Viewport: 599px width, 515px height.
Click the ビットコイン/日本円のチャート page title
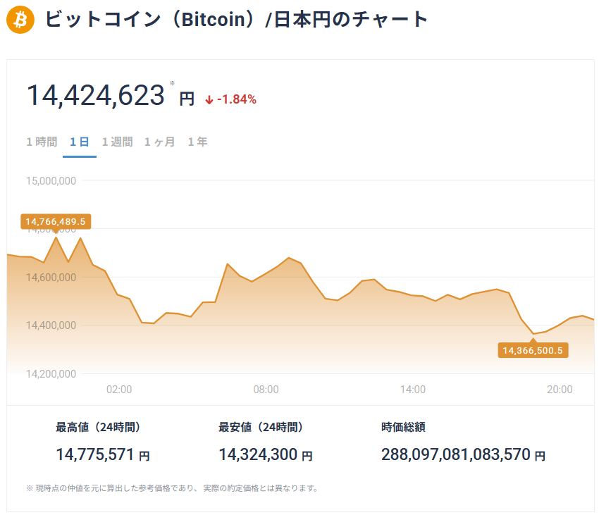click(237, 20)
